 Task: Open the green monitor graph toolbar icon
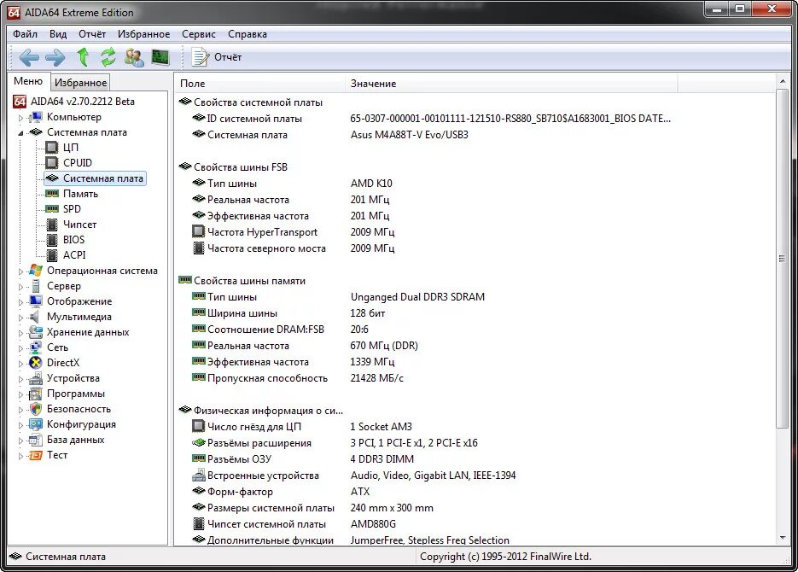pos(160,57)
